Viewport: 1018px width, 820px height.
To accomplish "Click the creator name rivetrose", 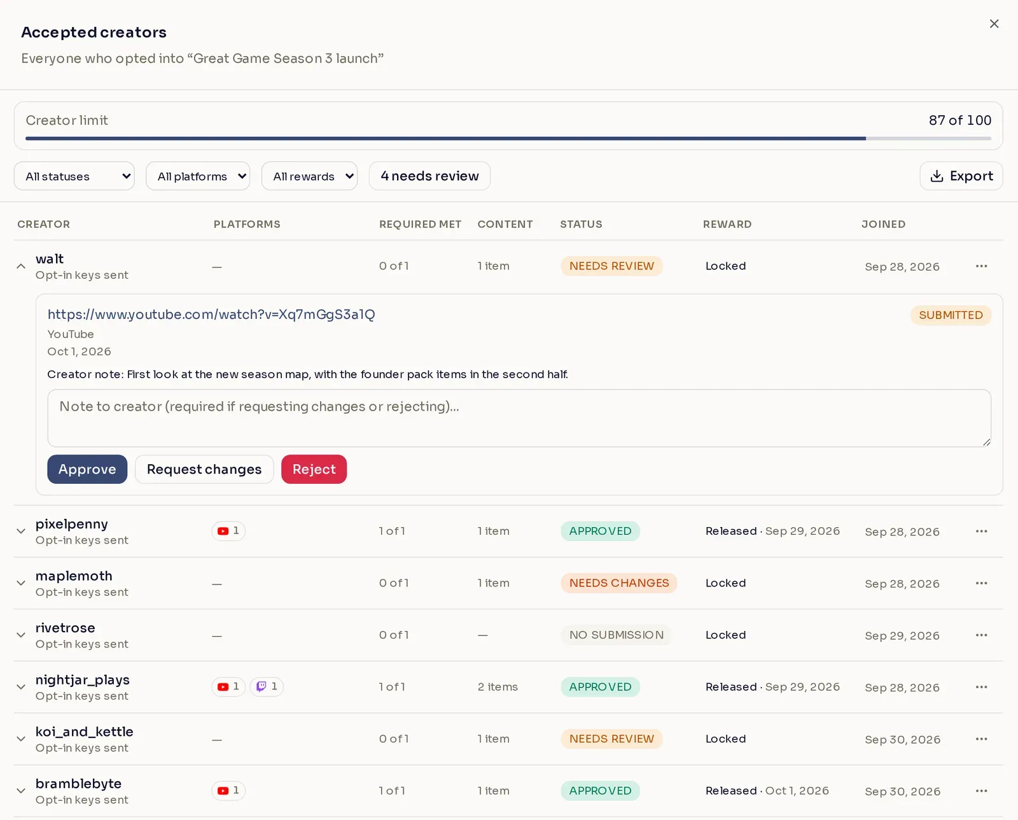I will [x=66, y=628].
